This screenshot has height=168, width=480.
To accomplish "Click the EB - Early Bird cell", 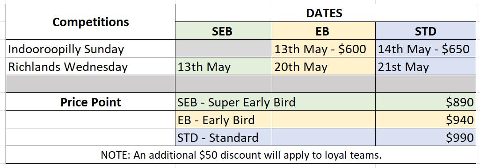I will (x=224, y=119).
